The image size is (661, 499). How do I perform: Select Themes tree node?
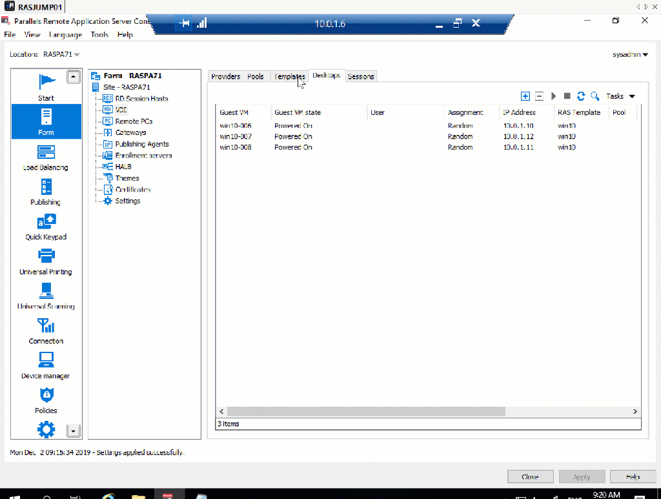click(127, 178)
